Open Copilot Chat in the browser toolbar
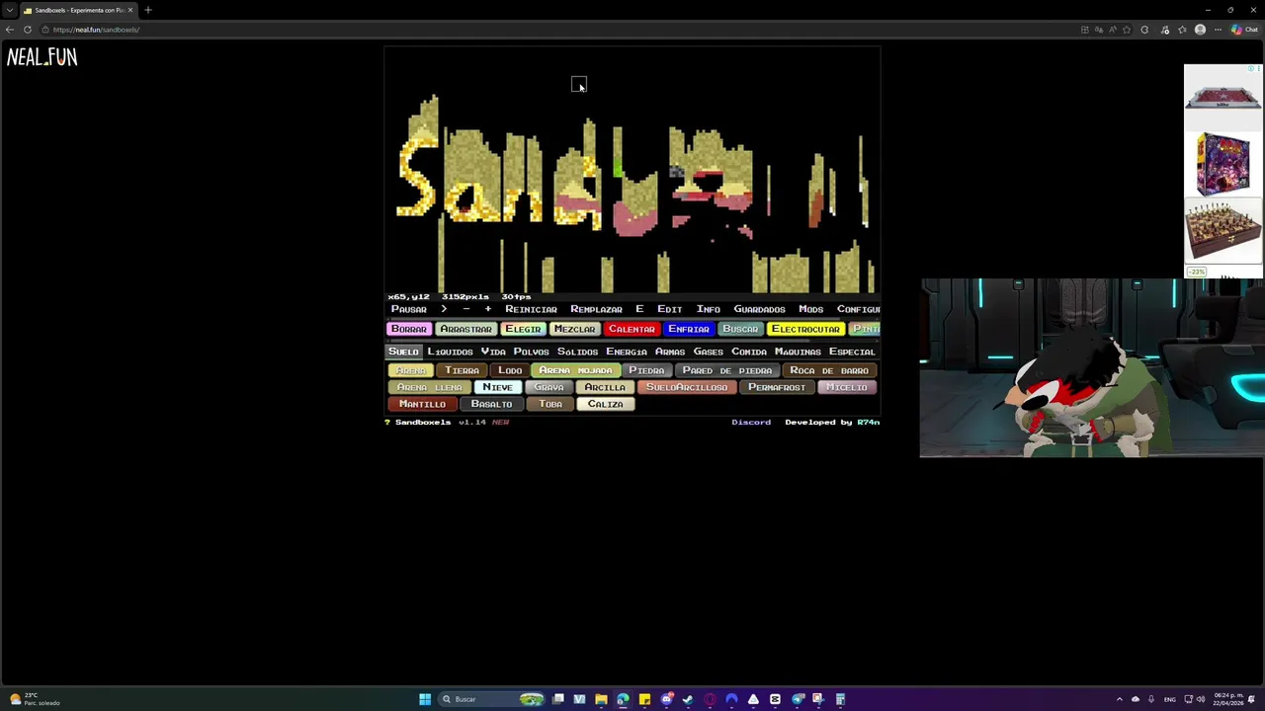 pyautogui.click(x=1245, y=30)
